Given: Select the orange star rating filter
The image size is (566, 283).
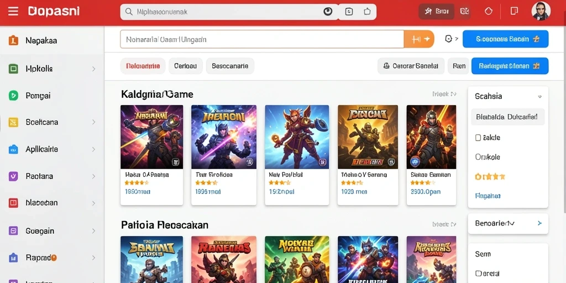Looking at the screenshot, I should pos(490,176).
